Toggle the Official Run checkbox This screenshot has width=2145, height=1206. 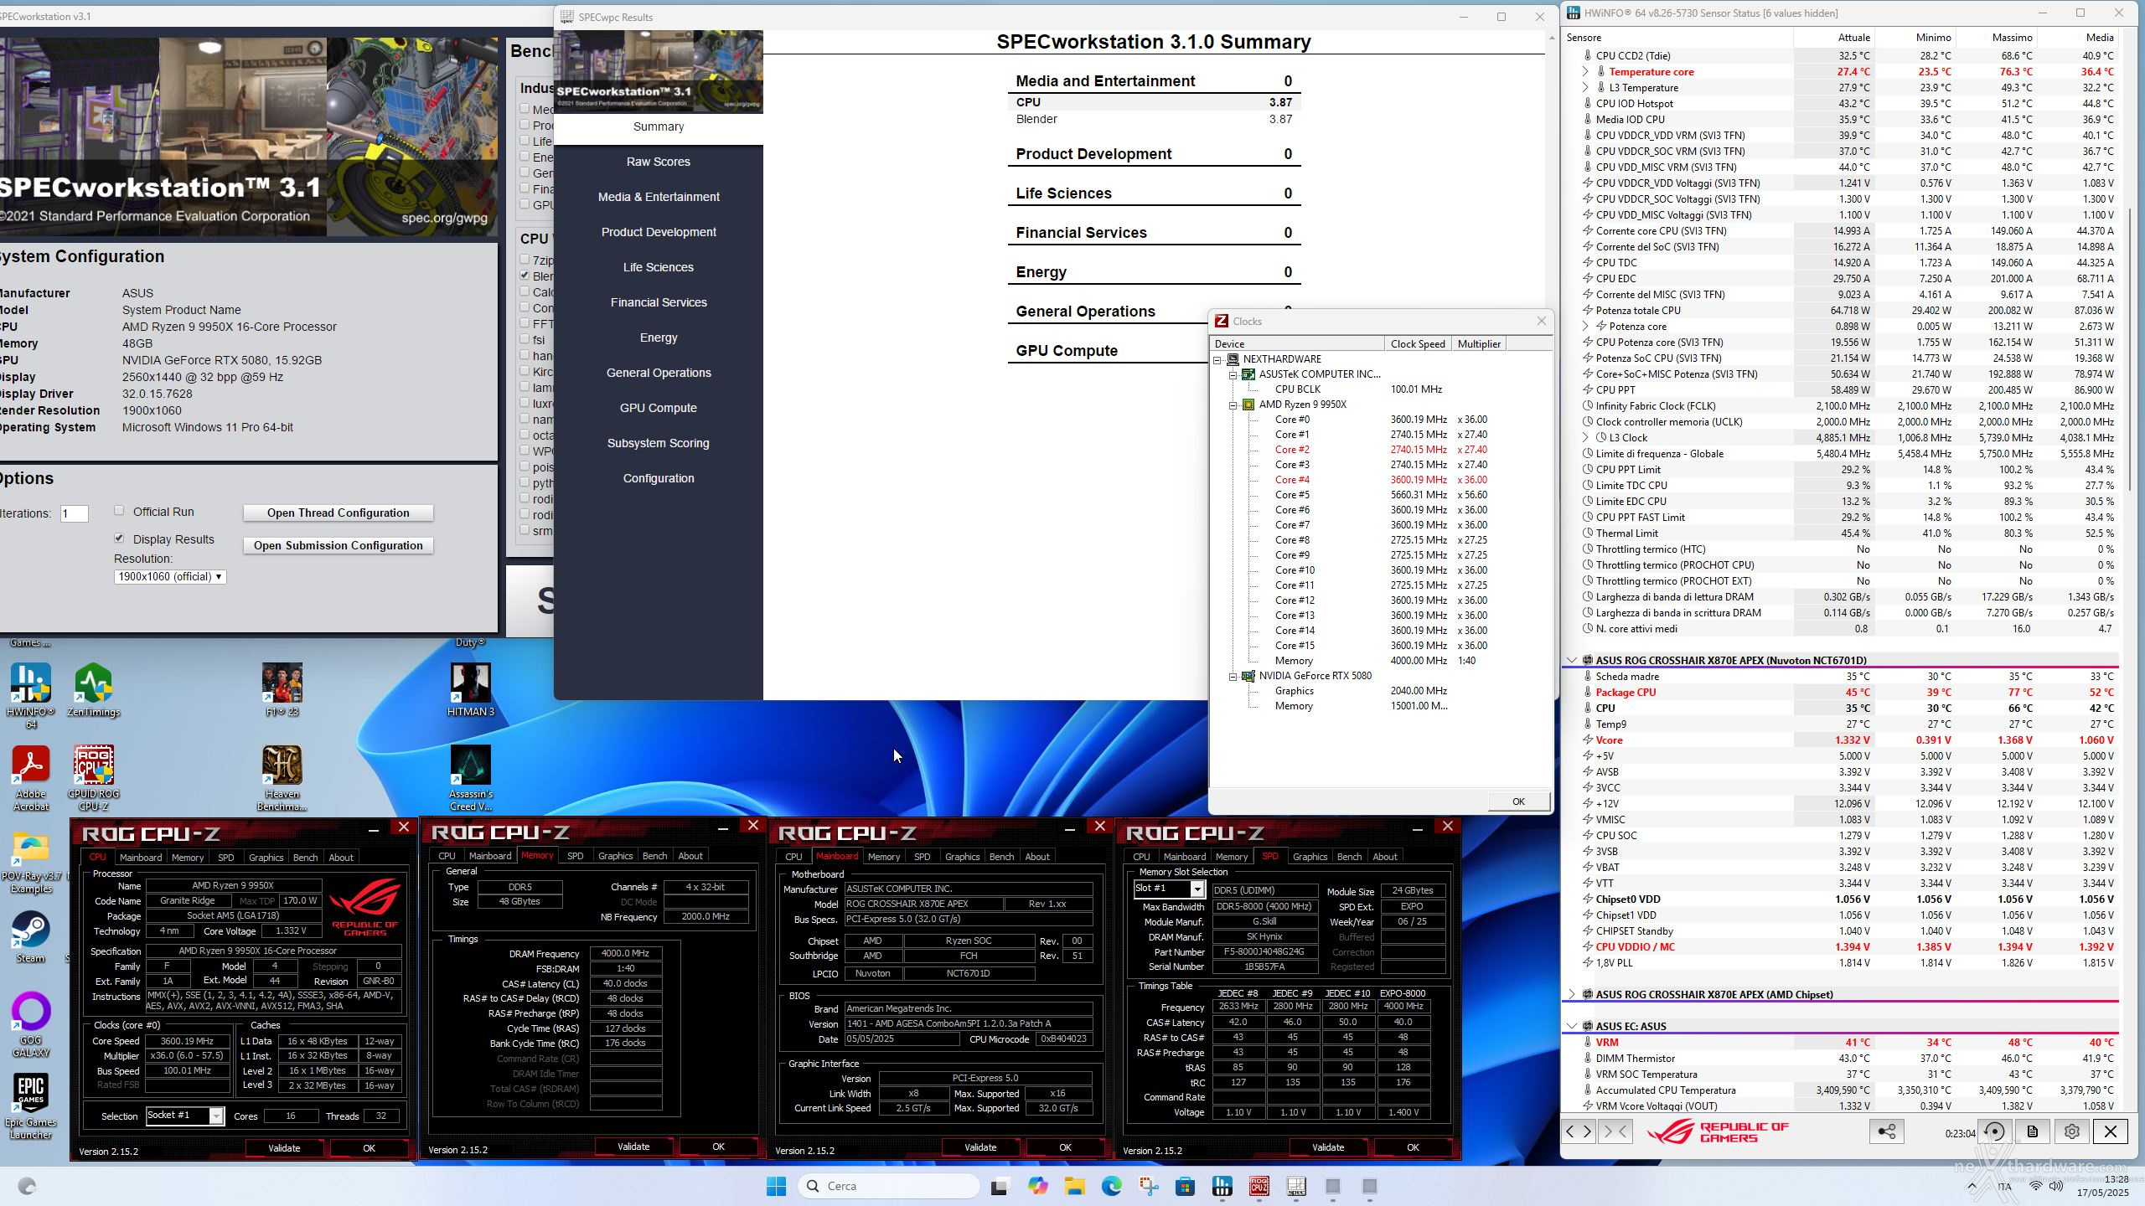click(x=119, y=511)
